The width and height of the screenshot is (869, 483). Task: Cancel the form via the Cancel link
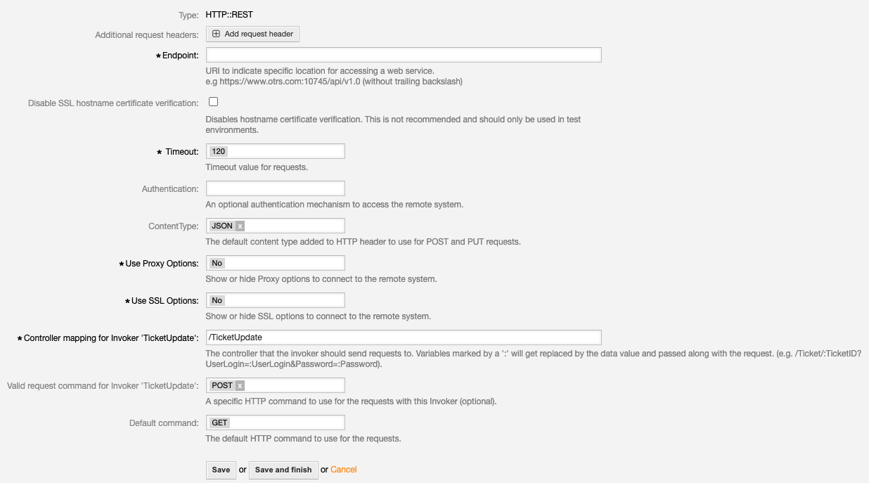coord(344,470)
